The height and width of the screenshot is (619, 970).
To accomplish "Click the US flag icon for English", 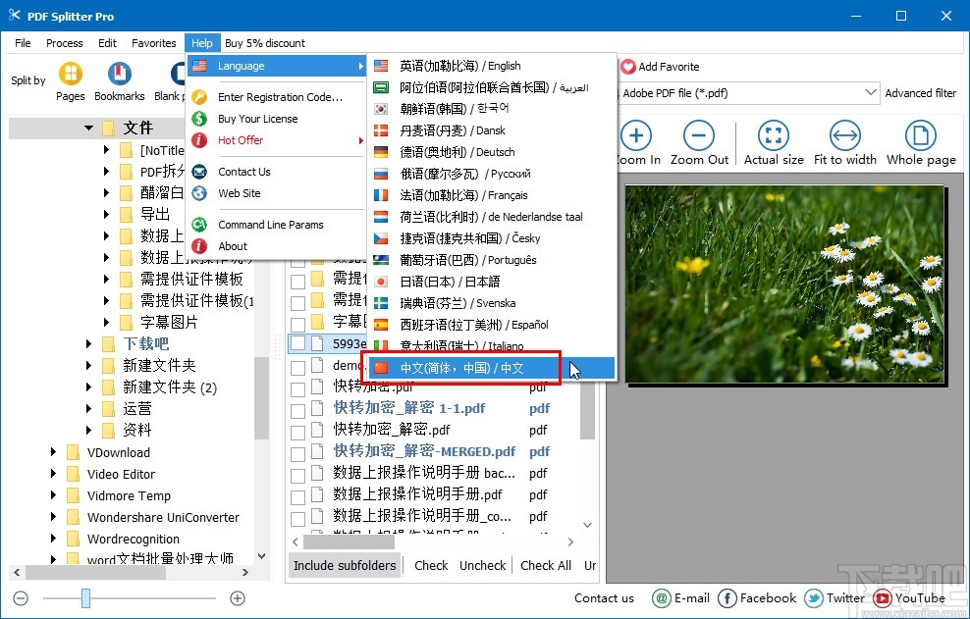I will point(381,66).
